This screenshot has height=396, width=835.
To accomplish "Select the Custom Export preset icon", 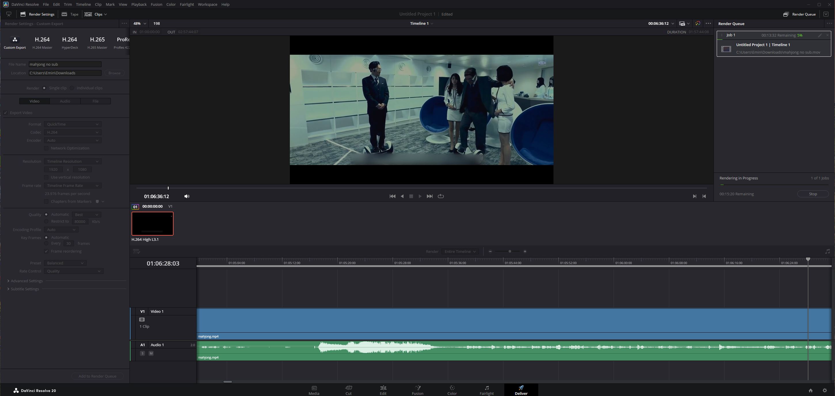I will (15, 40).
